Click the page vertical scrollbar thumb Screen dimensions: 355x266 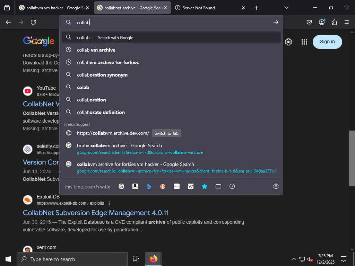pos(352,158)
